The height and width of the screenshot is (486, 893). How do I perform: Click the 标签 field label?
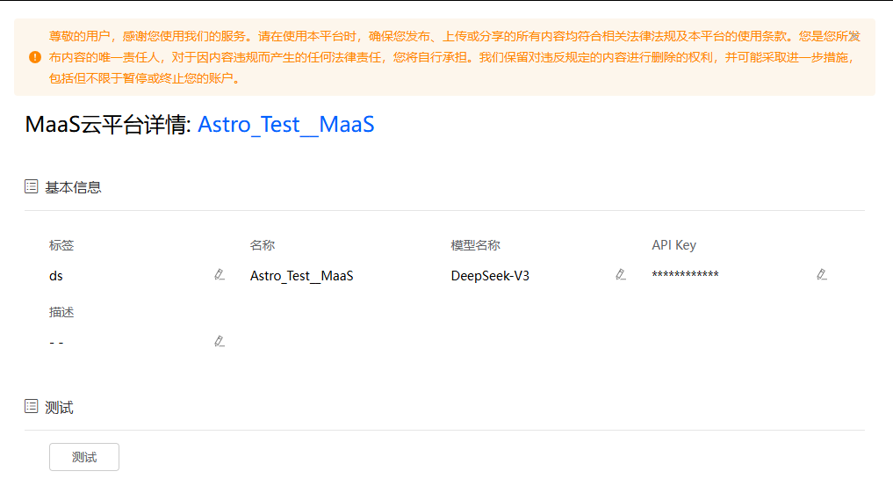click(61, 245)
